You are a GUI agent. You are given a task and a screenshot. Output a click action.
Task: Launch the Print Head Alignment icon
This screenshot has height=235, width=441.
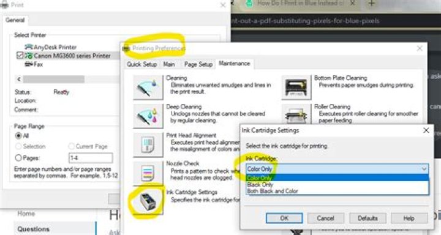pos(148,145)
